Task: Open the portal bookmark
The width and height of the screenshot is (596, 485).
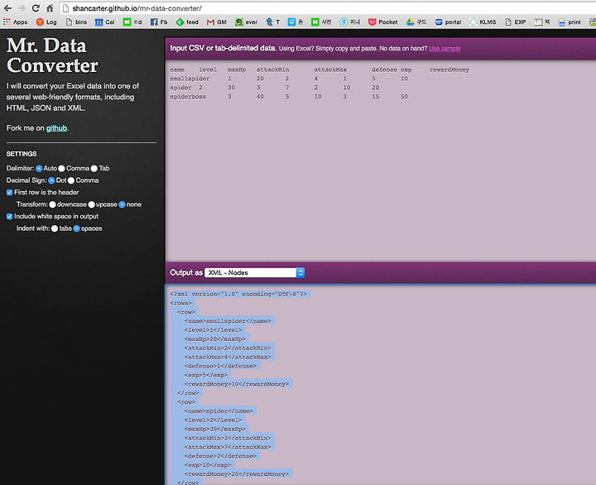Action: point(448,22)
